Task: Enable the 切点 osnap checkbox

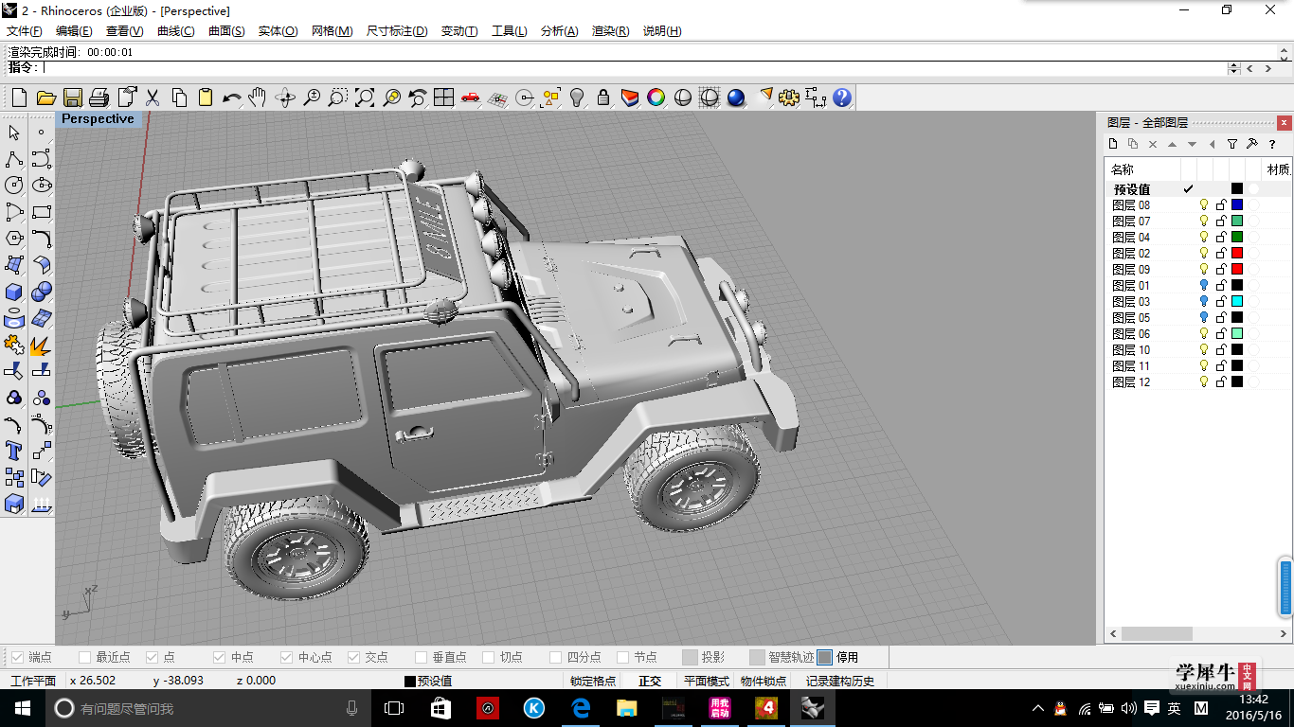Action: 489,657
